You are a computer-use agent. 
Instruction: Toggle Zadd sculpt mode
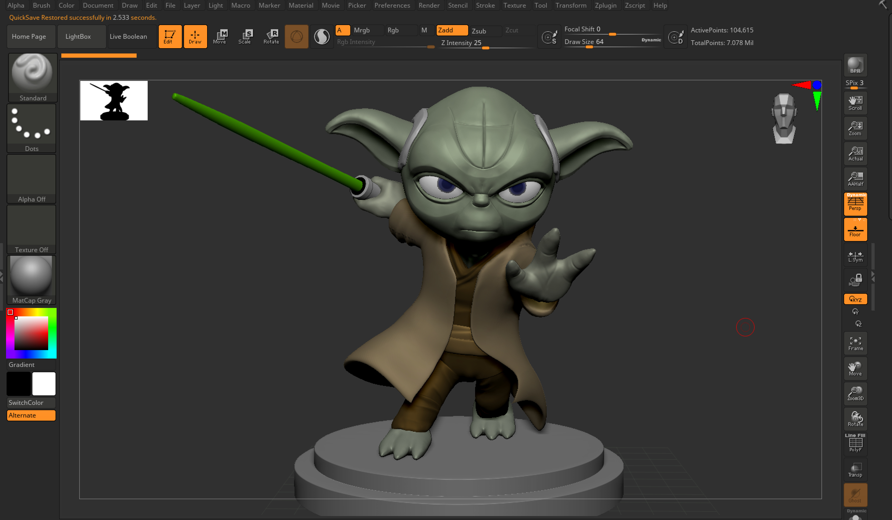tap(452, 30)
